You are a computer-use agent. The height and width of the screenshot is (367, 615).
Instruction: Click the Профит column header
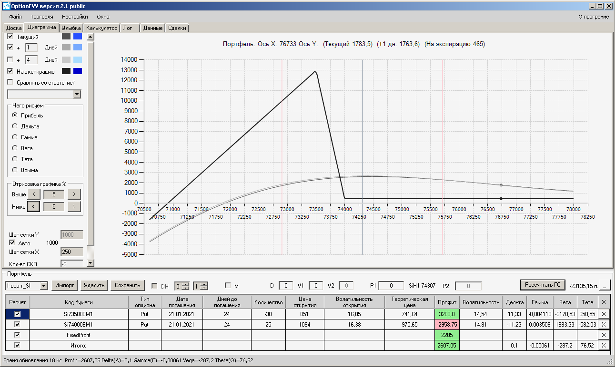(447, 302)
